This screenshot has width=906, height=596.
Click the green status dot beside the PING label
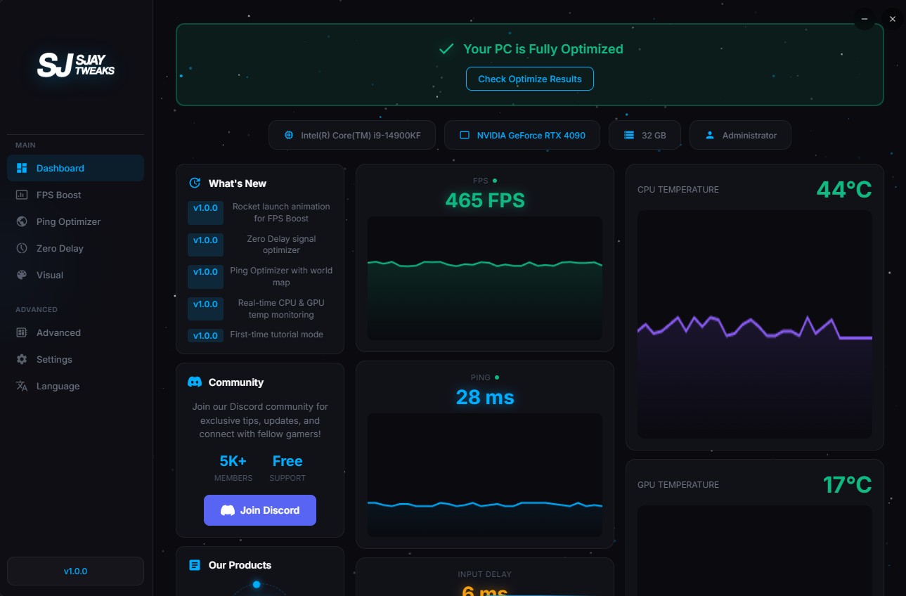[x=497, y=377]
